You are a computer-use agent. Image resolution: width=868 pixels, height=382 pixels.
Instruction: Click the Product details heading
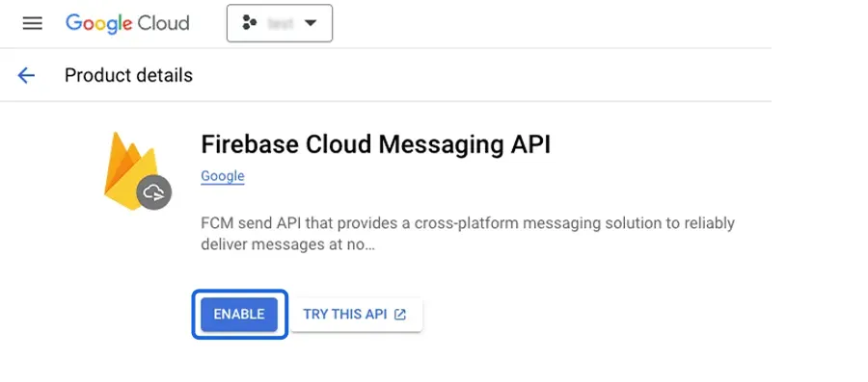point(128,75)
